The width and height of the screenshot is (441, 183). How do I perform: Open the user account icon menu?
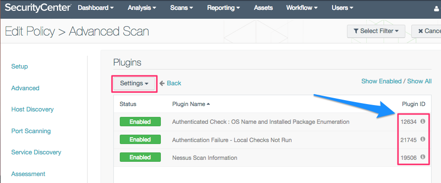tap(437, 8)
